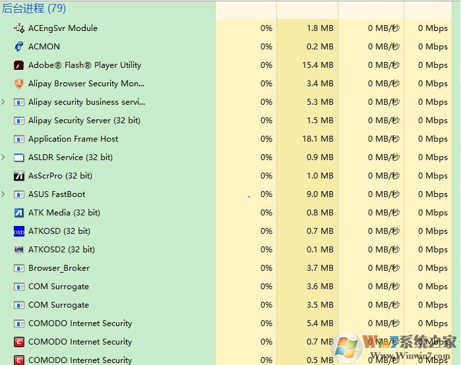Click the ACMON process icon
461x365 pixels.
tap(19, 47)
